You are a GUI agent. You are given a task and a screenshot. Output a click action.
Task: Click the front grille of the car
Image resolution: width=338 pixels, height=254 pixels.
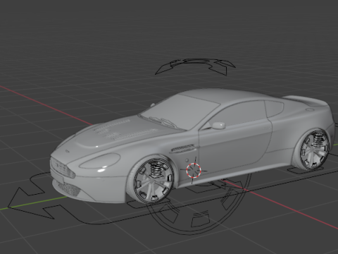pos(63,168)
